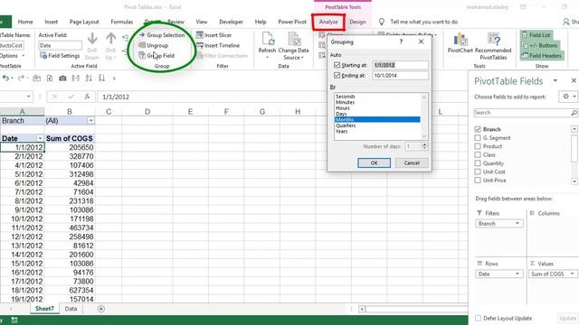
Task: Click the Drill Down arrow icon
Action: click(x=92, y=39)
